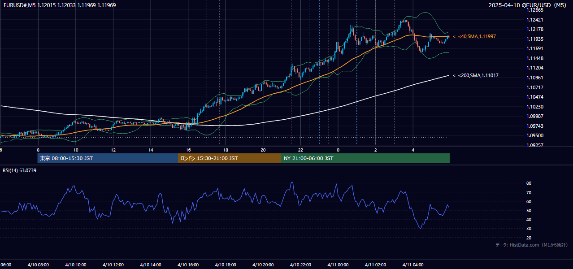Click price axis value 1.10474
This screenshot has height=269, width=573.
tap(534, 97)
